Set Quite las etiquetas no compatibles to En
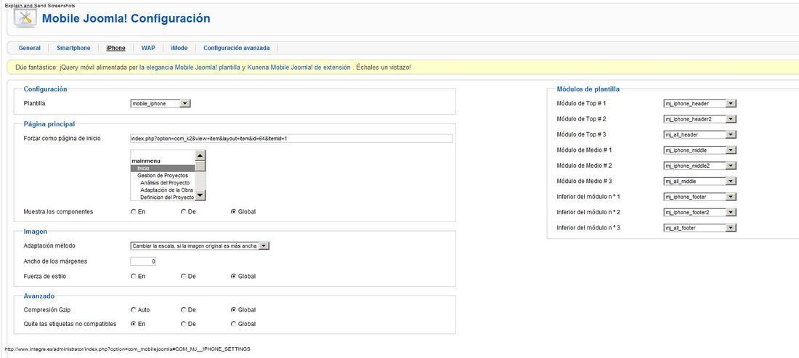The height and width of the screenshot is (358, 799). click(134, 324)
